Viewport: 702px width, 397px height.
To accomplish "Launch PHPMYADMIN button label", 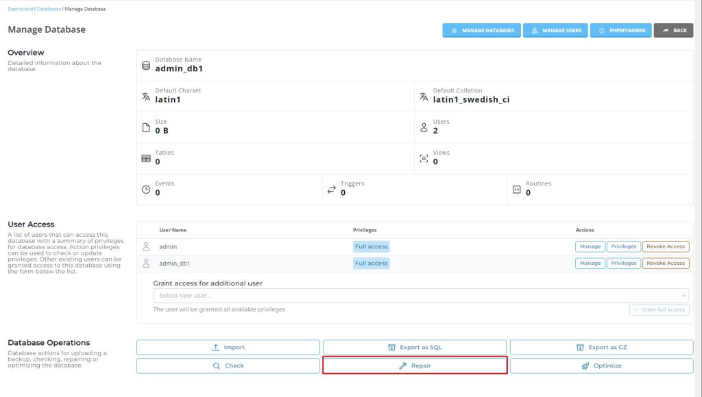I will coord(627,30).
